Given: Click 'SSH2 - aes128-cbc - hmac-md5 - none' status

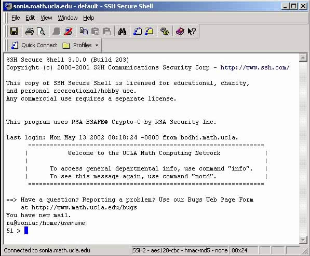Looking at the screenshot, I should 180,250.
